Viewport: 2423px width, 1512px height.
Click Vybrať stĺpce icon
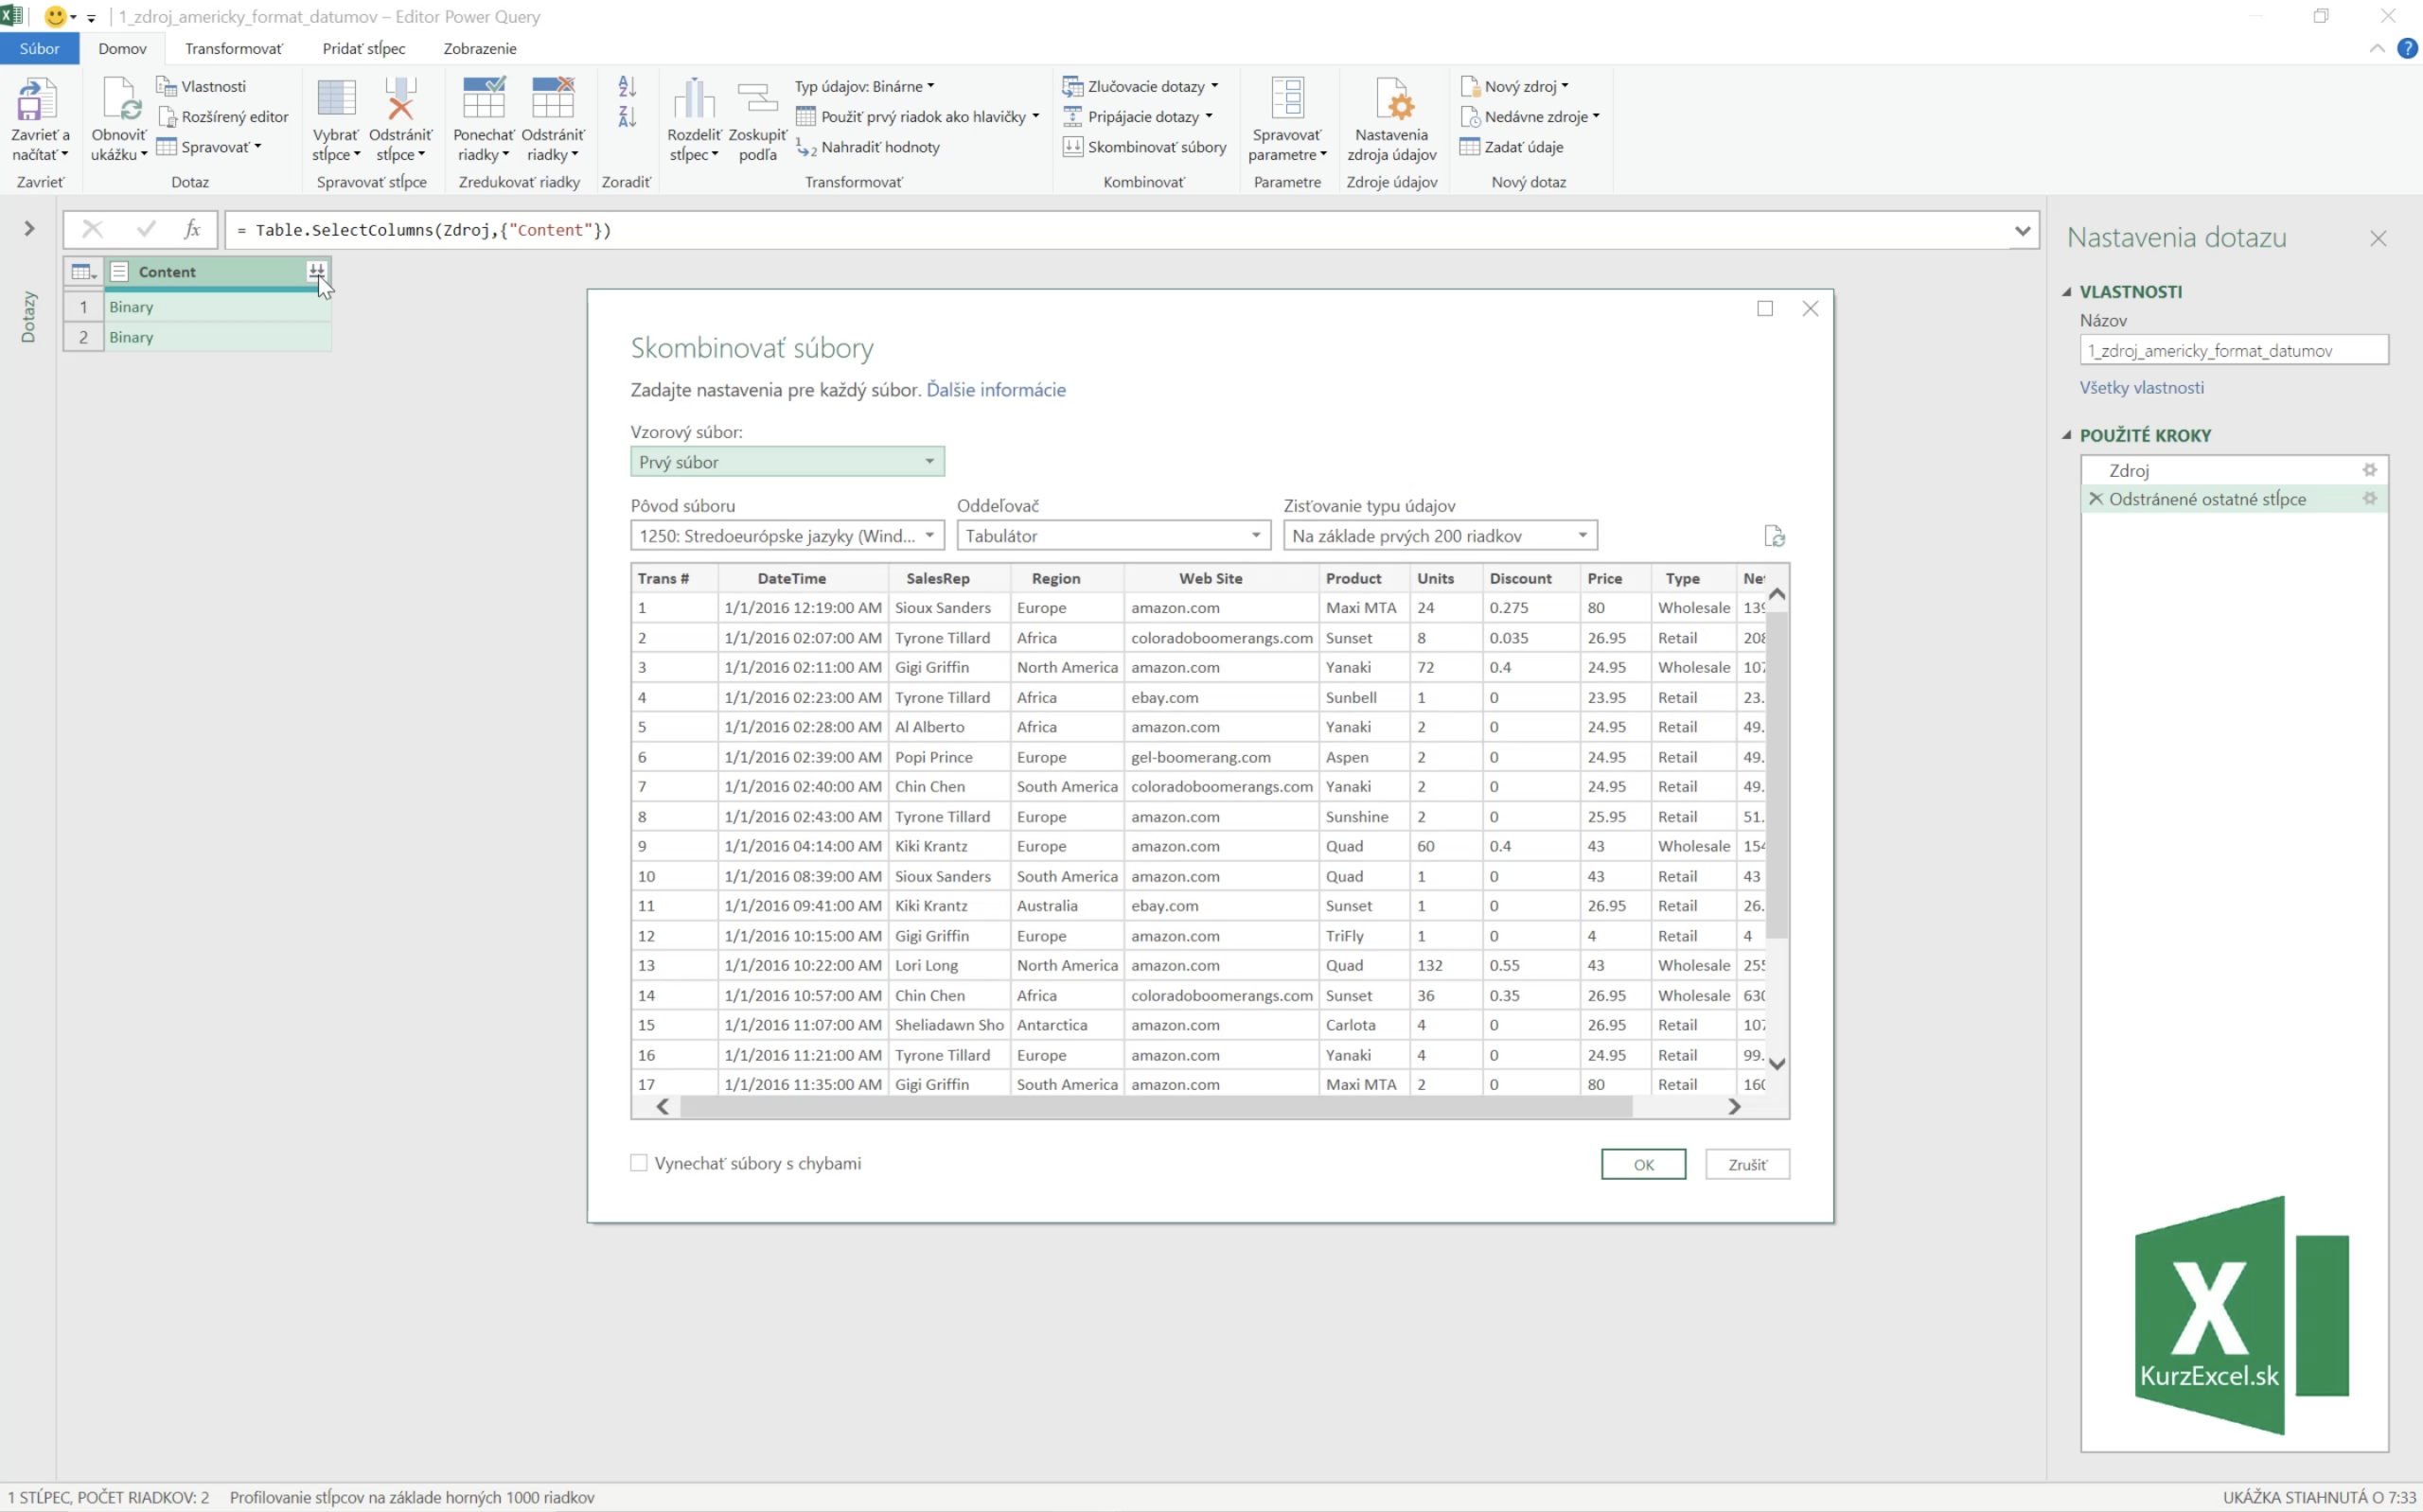336,100
